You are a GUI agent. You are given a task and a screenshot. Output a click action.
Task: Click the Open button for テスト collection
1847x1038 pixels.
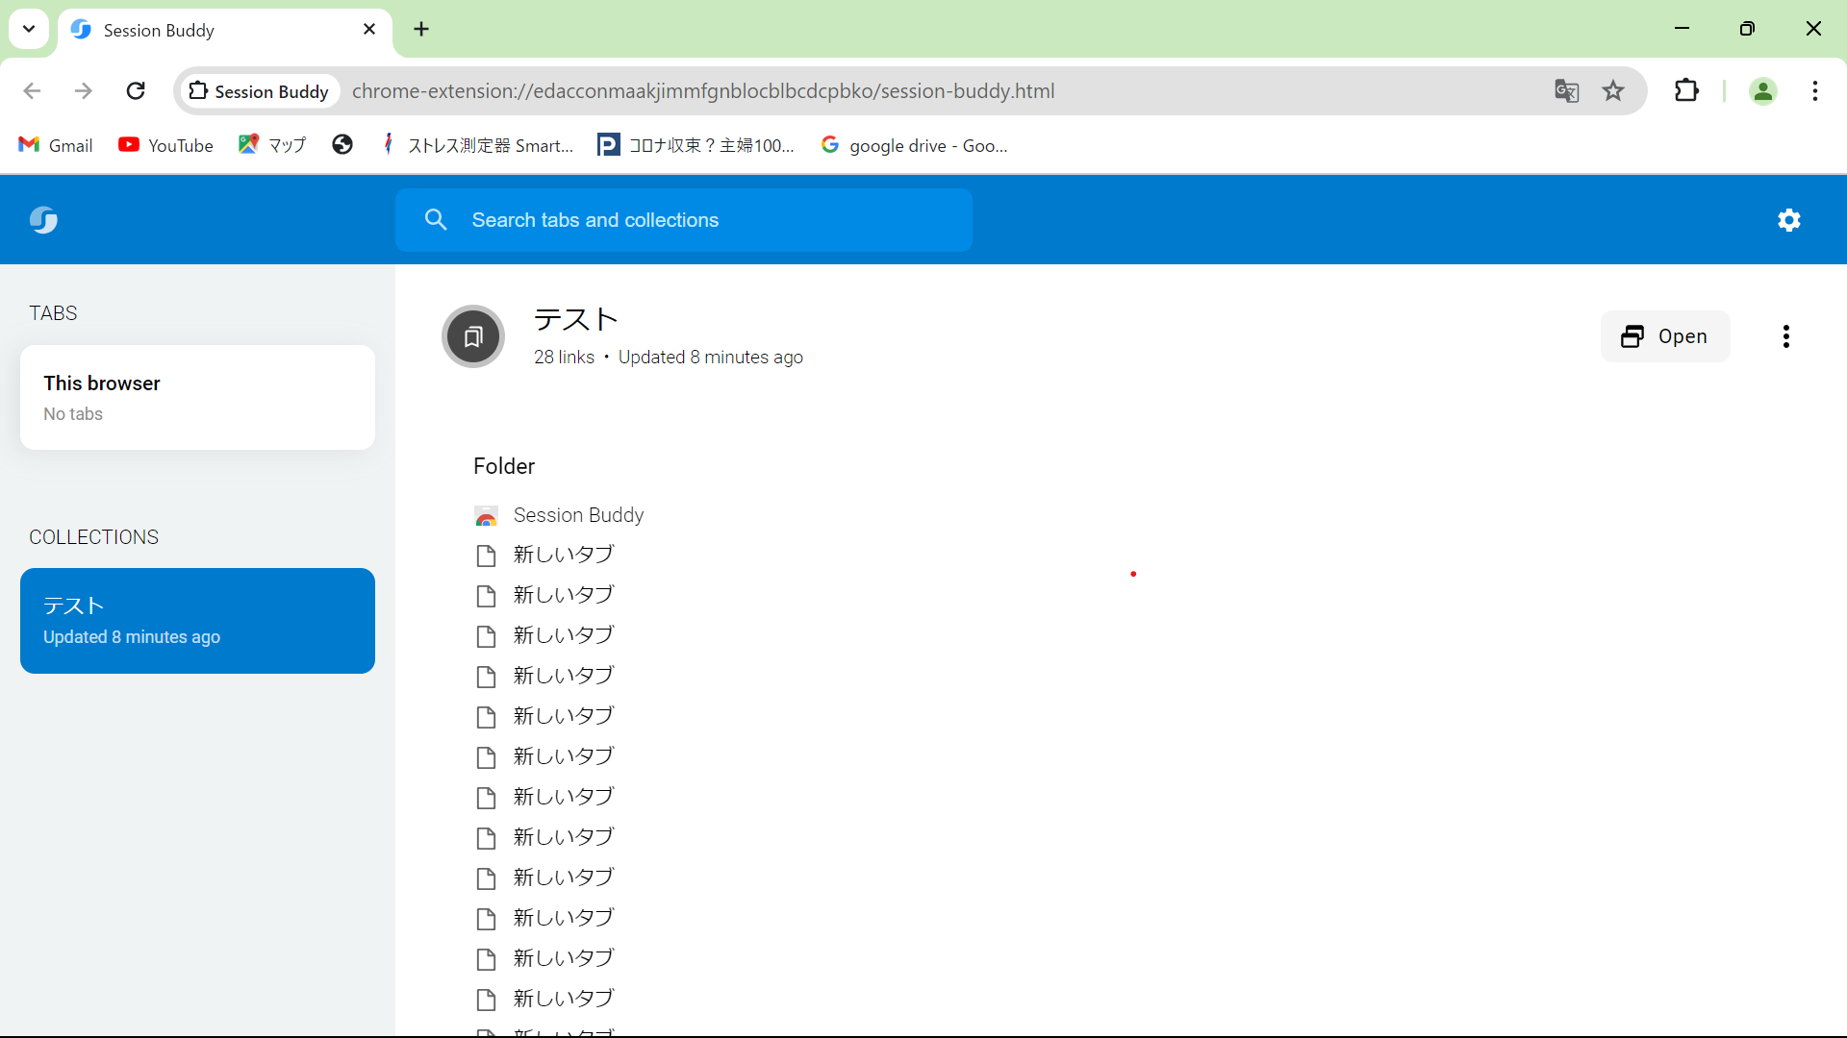[1665, 336]
